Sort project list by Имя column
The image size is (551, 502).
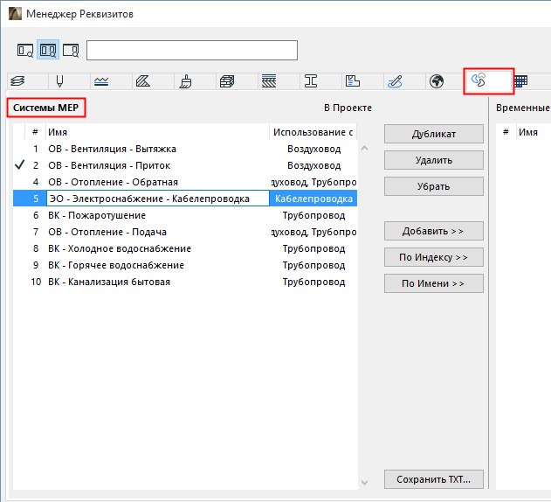(157, 132)
